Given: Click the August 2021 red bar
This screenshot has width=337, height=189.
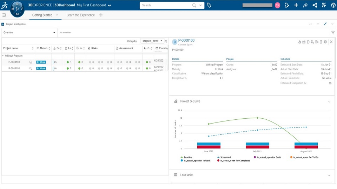Looking at the screenshot, I should click(x=306, y=147).
